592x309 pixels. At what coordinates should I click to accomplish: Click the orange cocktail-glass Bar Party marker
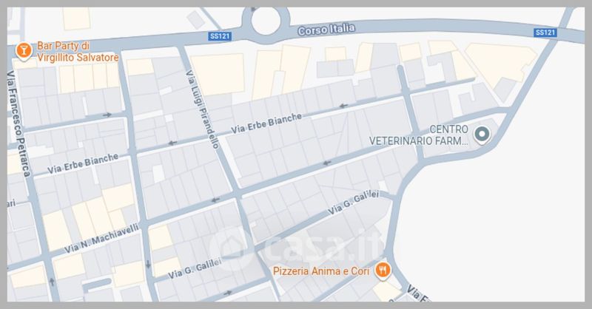coord(24,51)
